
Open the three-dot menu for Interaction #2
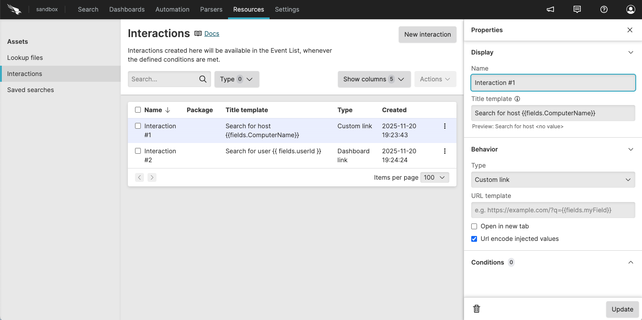(x=444, y=151)
